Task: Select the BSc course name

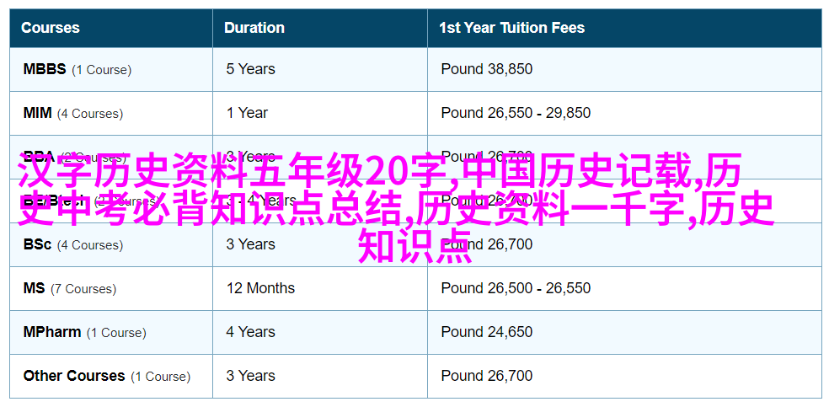Action: coord(38,244)
